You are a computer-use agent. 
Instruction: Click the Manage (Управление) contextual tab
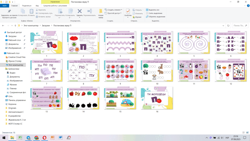click(x=55, y=2)
